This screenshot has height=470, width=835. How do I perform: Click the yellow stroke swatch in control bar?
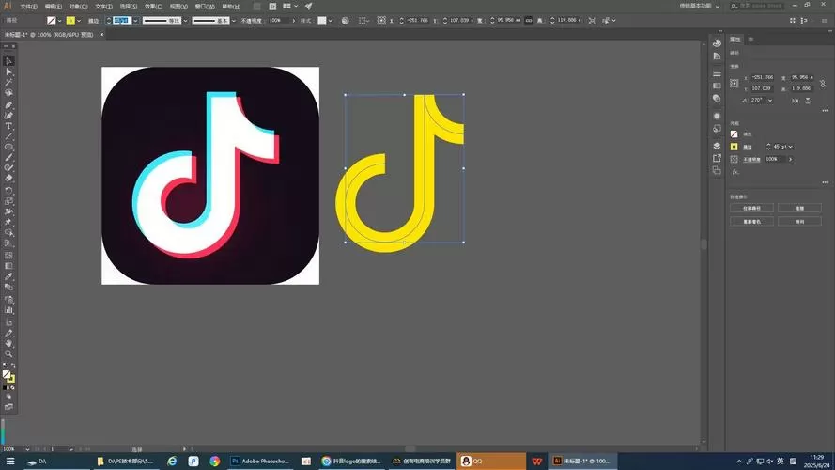(x=70, y=21)
